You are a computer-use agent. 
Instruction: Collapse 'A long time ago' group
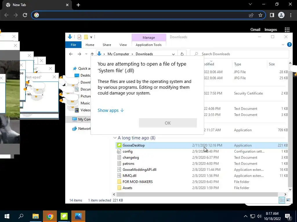pyautogui.click(x=115, y=138)
